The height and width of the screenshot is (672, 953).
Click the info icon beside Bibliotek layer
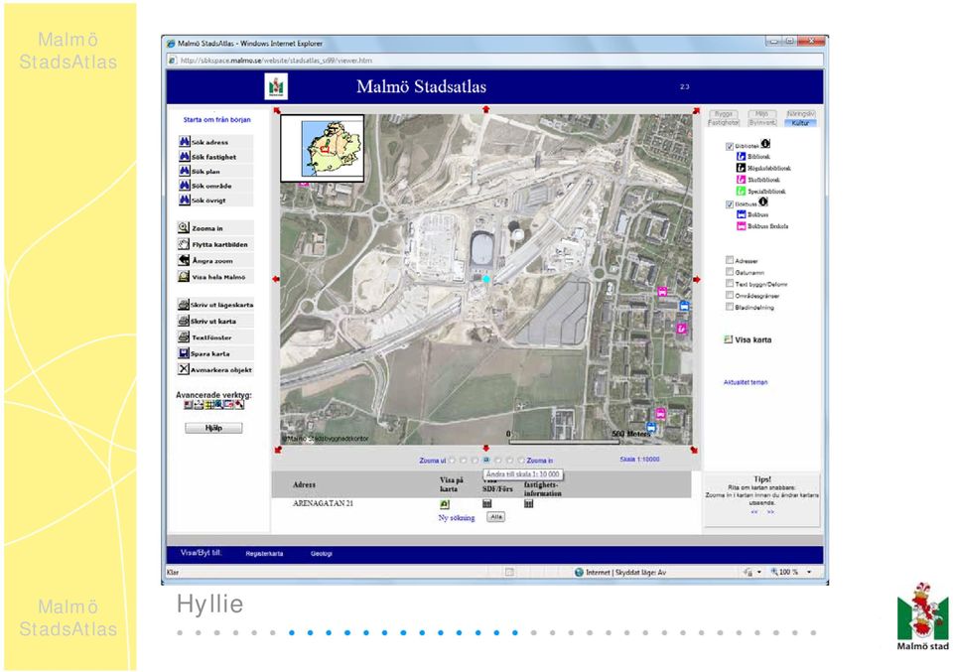pos(765,144)
